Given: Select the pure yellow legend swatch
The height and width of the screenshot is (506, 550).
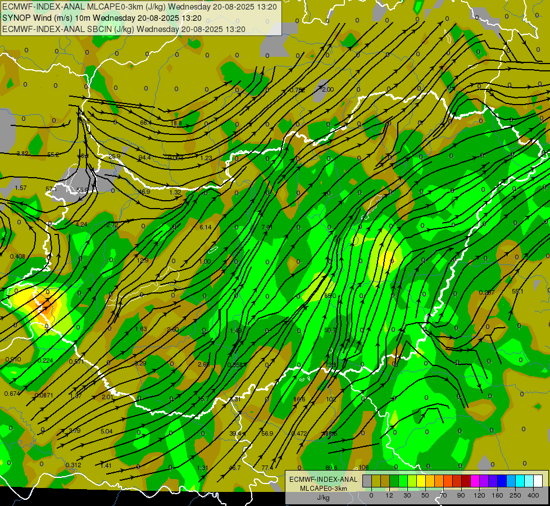Looking at the screenshot, I should coord(421,481).
